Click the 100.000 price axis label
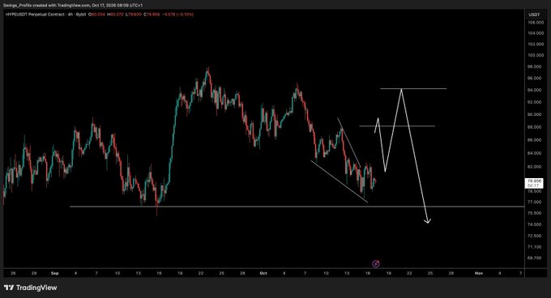 point(536,55)
